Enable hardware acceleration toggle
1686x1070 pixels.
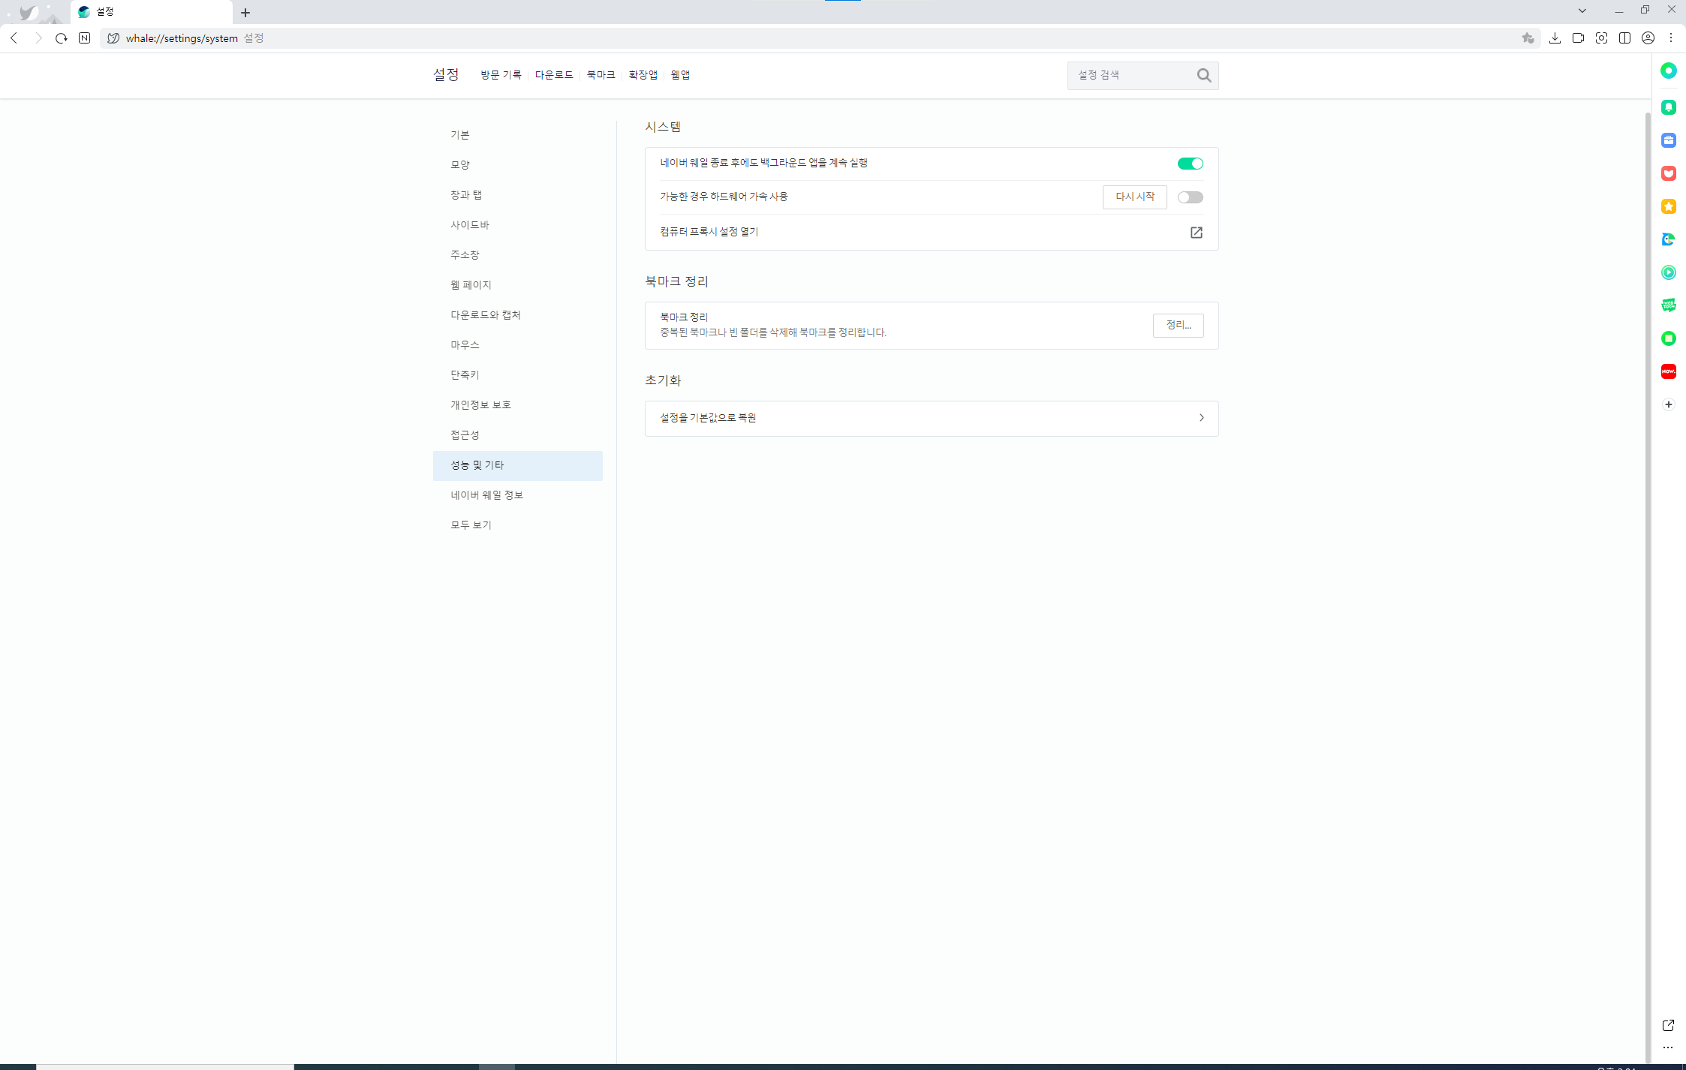(1190, 197)
